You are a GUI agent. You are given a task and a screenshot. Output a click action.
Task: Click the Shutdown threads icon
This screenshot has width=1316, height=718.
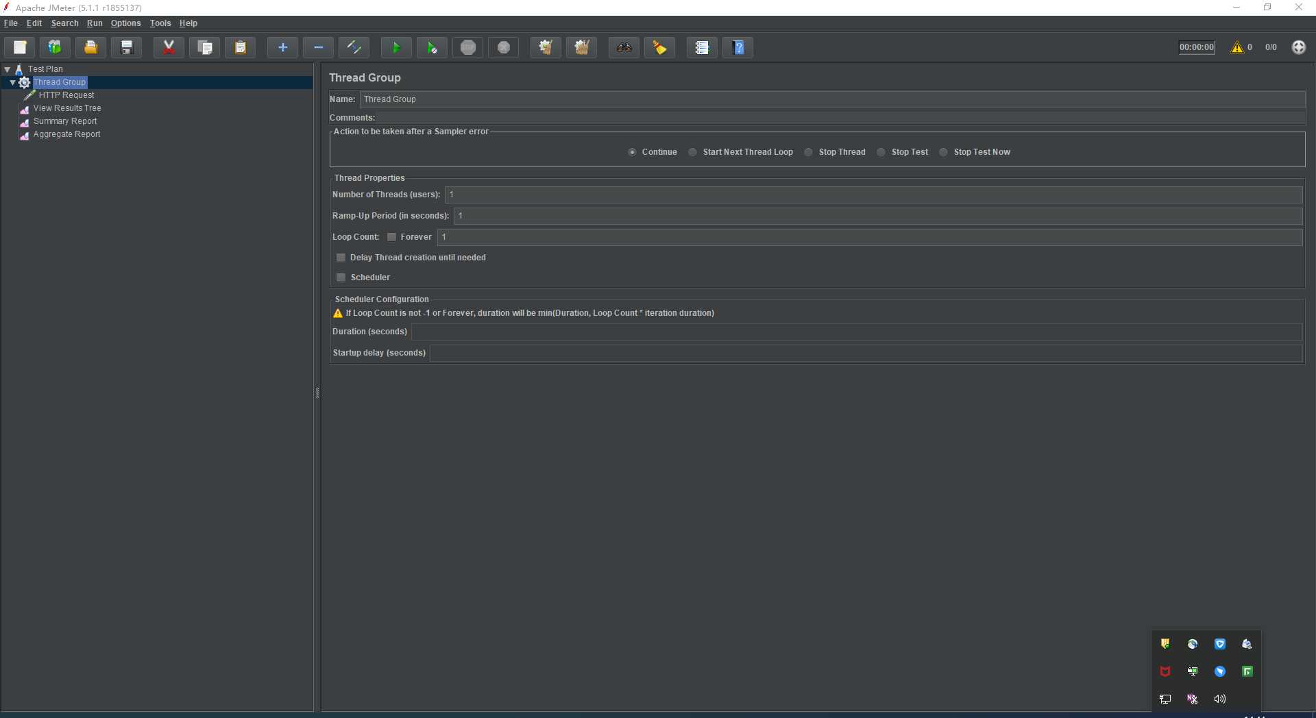click(503, 47)
